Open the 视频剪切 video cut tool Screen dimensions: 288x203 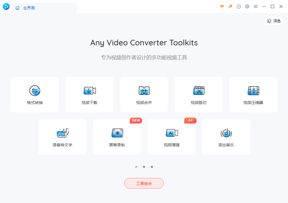[x=199, y=95]
